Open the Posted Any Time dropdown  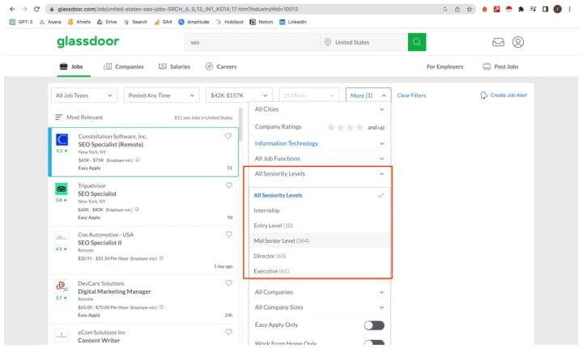pyautogui.click(x=161, y=95)
